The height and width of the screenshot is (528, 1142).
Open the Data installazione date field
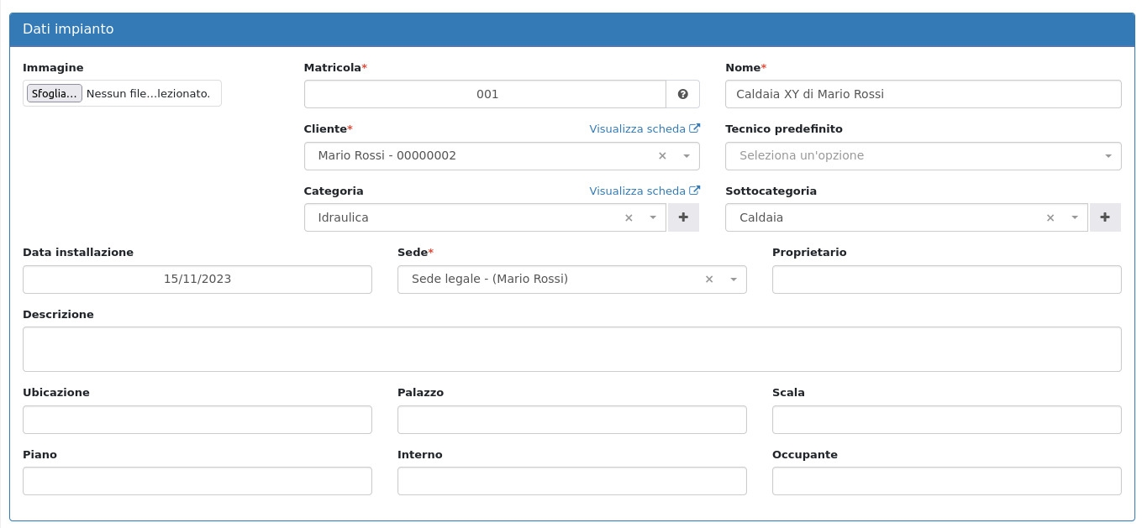tap(197, 280)
